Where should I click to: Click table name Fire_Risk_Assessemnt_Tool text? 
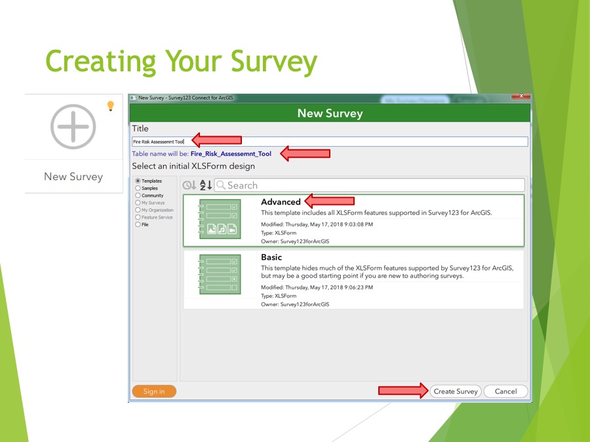[x=231, y=154]
